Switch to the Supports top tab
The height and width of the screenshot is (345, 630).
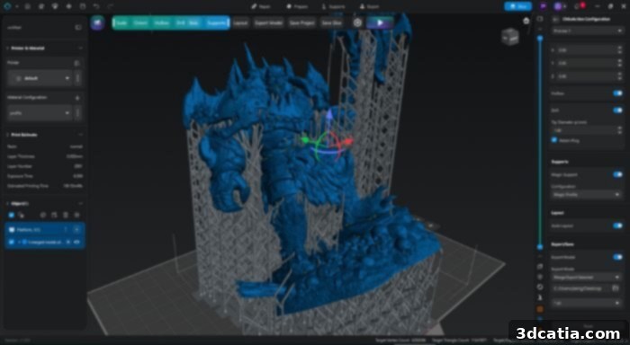[334, 6]
